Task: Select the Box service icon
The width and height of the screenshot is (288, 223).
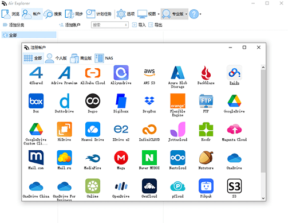Action: point(36,103)
